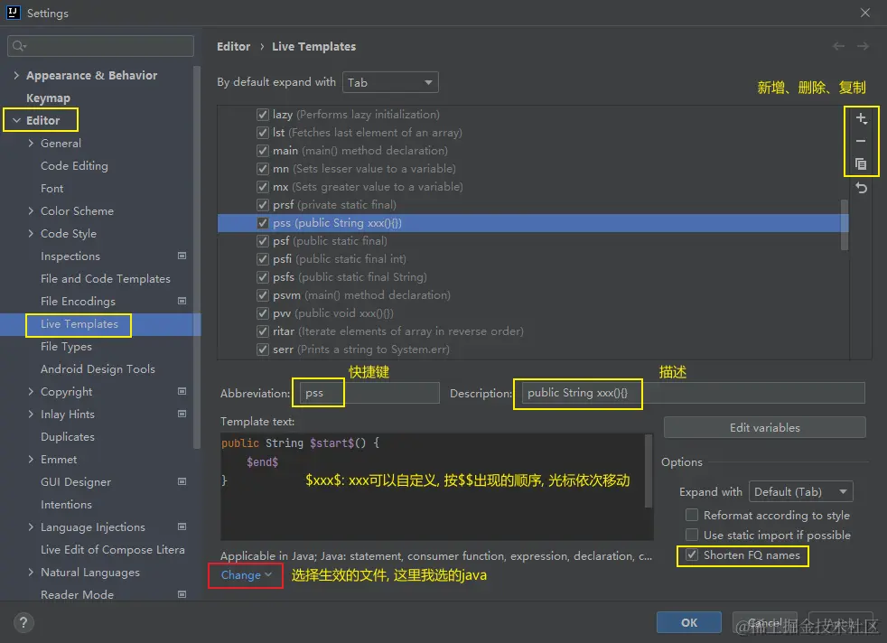The image size is (887, 643).
Task: Open Code Editing settings
Action: [74, 165]
